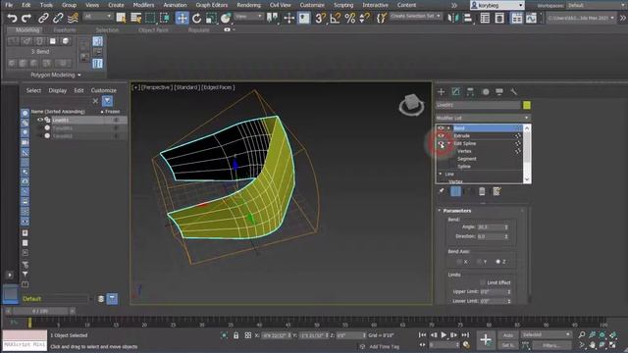The width and height of the screenshot is (628, 353).
Task: Select the Select and Link tool
Action: click(43, 18)
